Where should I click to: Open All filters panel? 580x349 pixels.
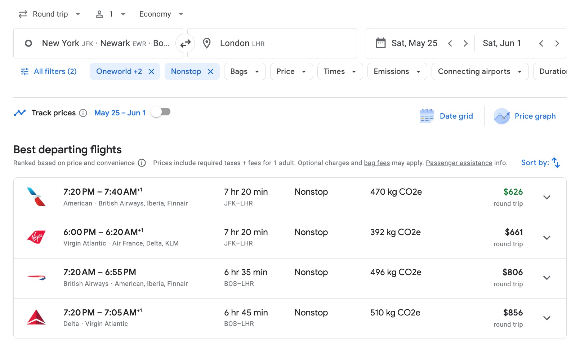tap(48, 71)
